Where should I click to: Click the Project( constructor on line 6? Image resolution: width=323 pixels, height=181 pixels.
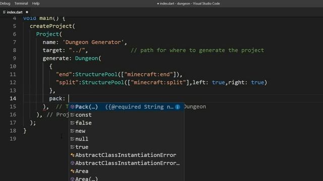coord(49,34)
